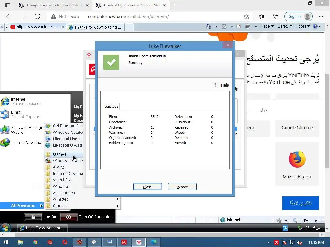Select Thanks for downloading IE tab

[96, 27]
